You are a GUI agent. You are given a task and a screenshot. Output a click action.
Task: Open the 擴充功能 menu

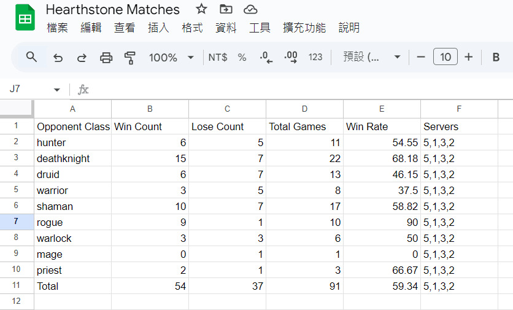coord(304,28)
